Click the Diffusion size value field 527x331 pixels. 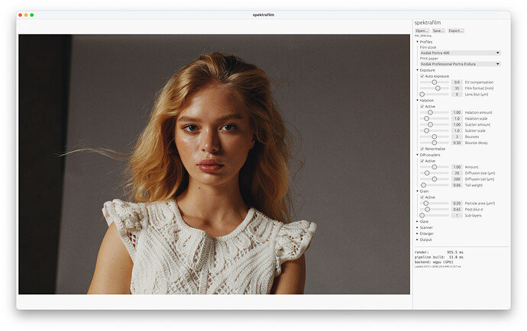pos(457,173)
